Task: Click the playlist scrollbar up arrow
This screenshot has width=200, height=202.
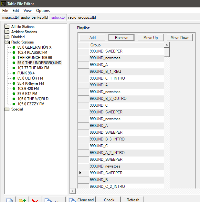Action: (x=167, y=45)
